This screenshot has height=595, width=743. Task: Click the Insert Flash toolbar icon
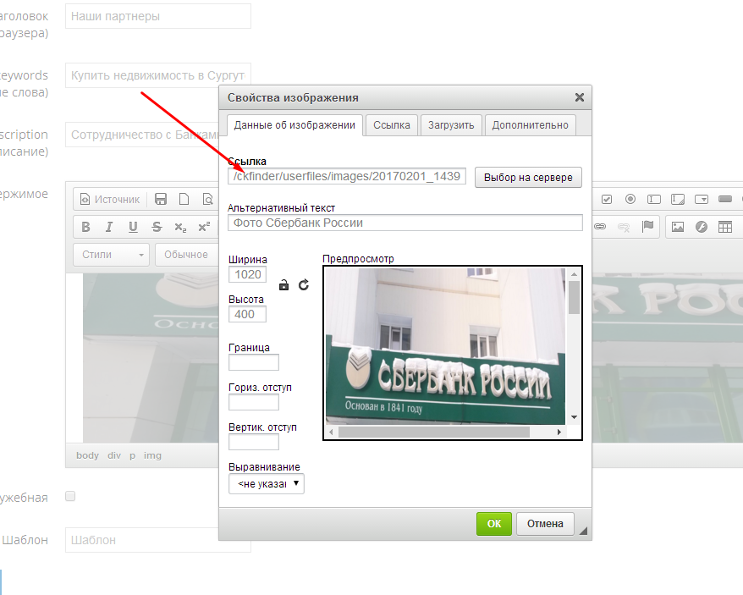(702, 227)
